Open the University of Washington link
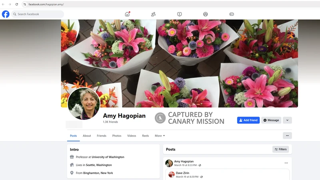 click(x=108, y=157)
